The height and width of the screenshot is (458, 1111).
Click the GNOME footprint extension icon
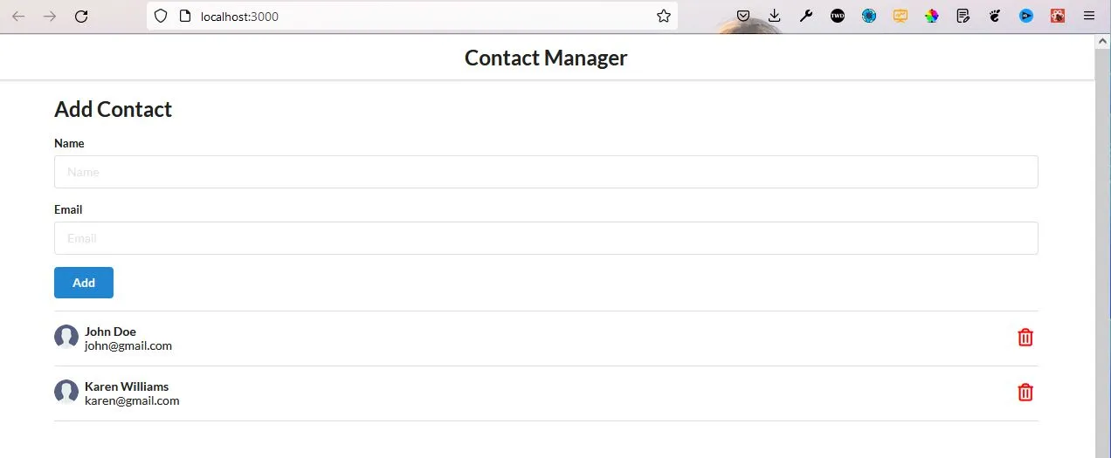point(995,16)
